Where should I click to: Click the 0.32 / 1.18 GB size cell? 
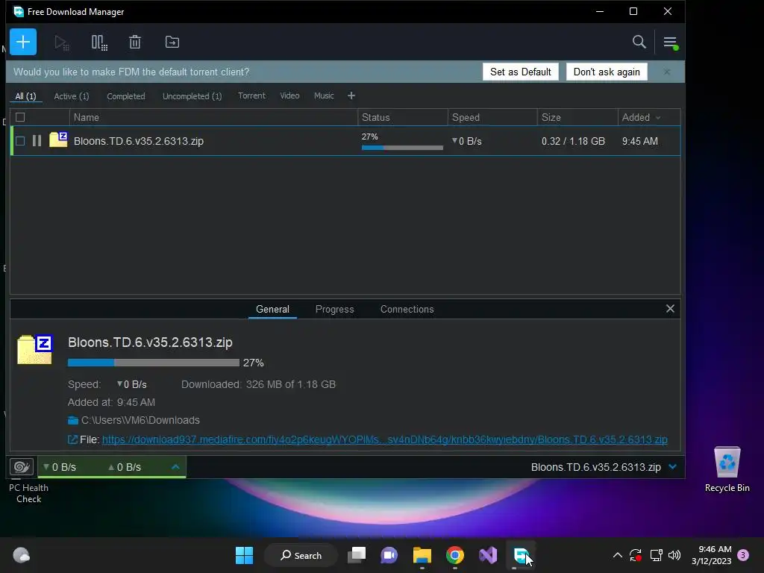coord(573,141)
